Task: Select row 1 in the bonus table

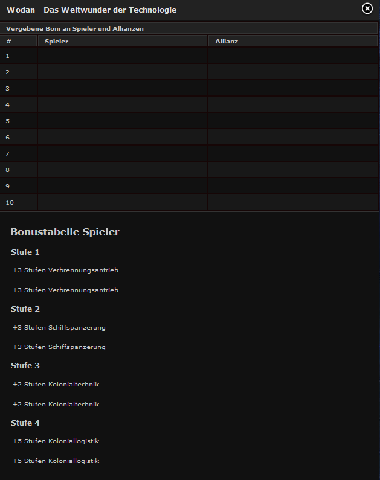Action: (189, 56)
